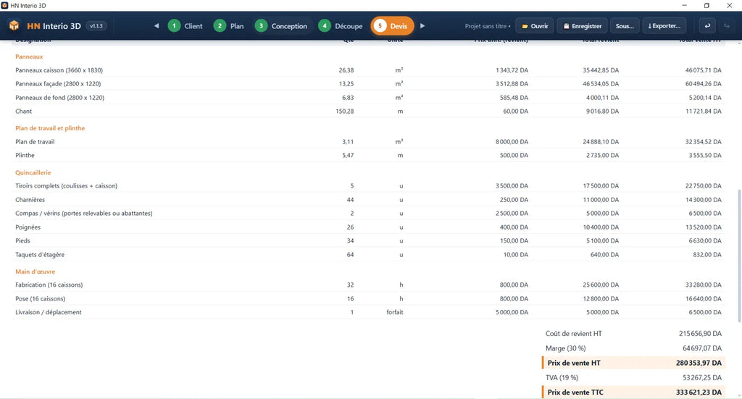This screenshot has width=742, height=399.
Task: Open the Découpe step
Action: click(341, 26)
